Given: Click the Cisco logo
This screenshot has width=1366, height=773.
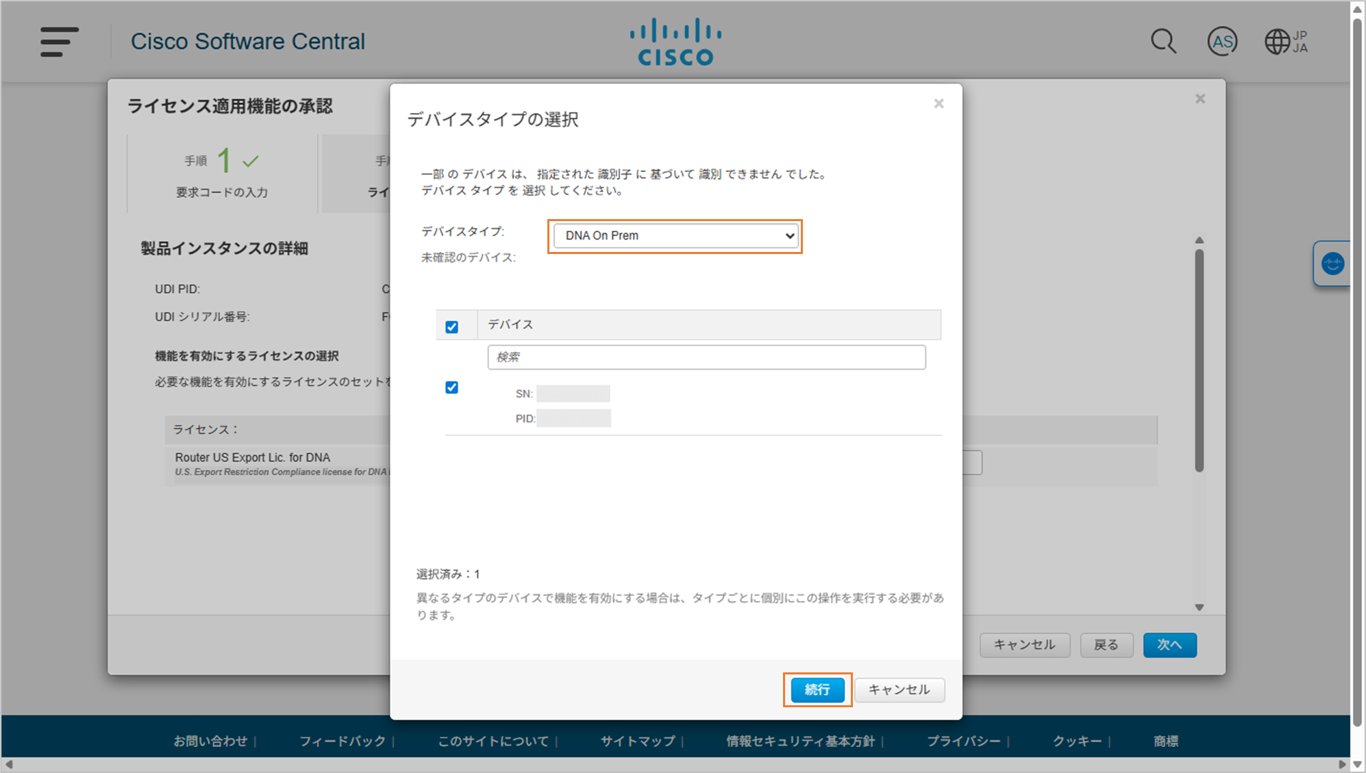Looking at the screenshot, I should pos(675,42).
